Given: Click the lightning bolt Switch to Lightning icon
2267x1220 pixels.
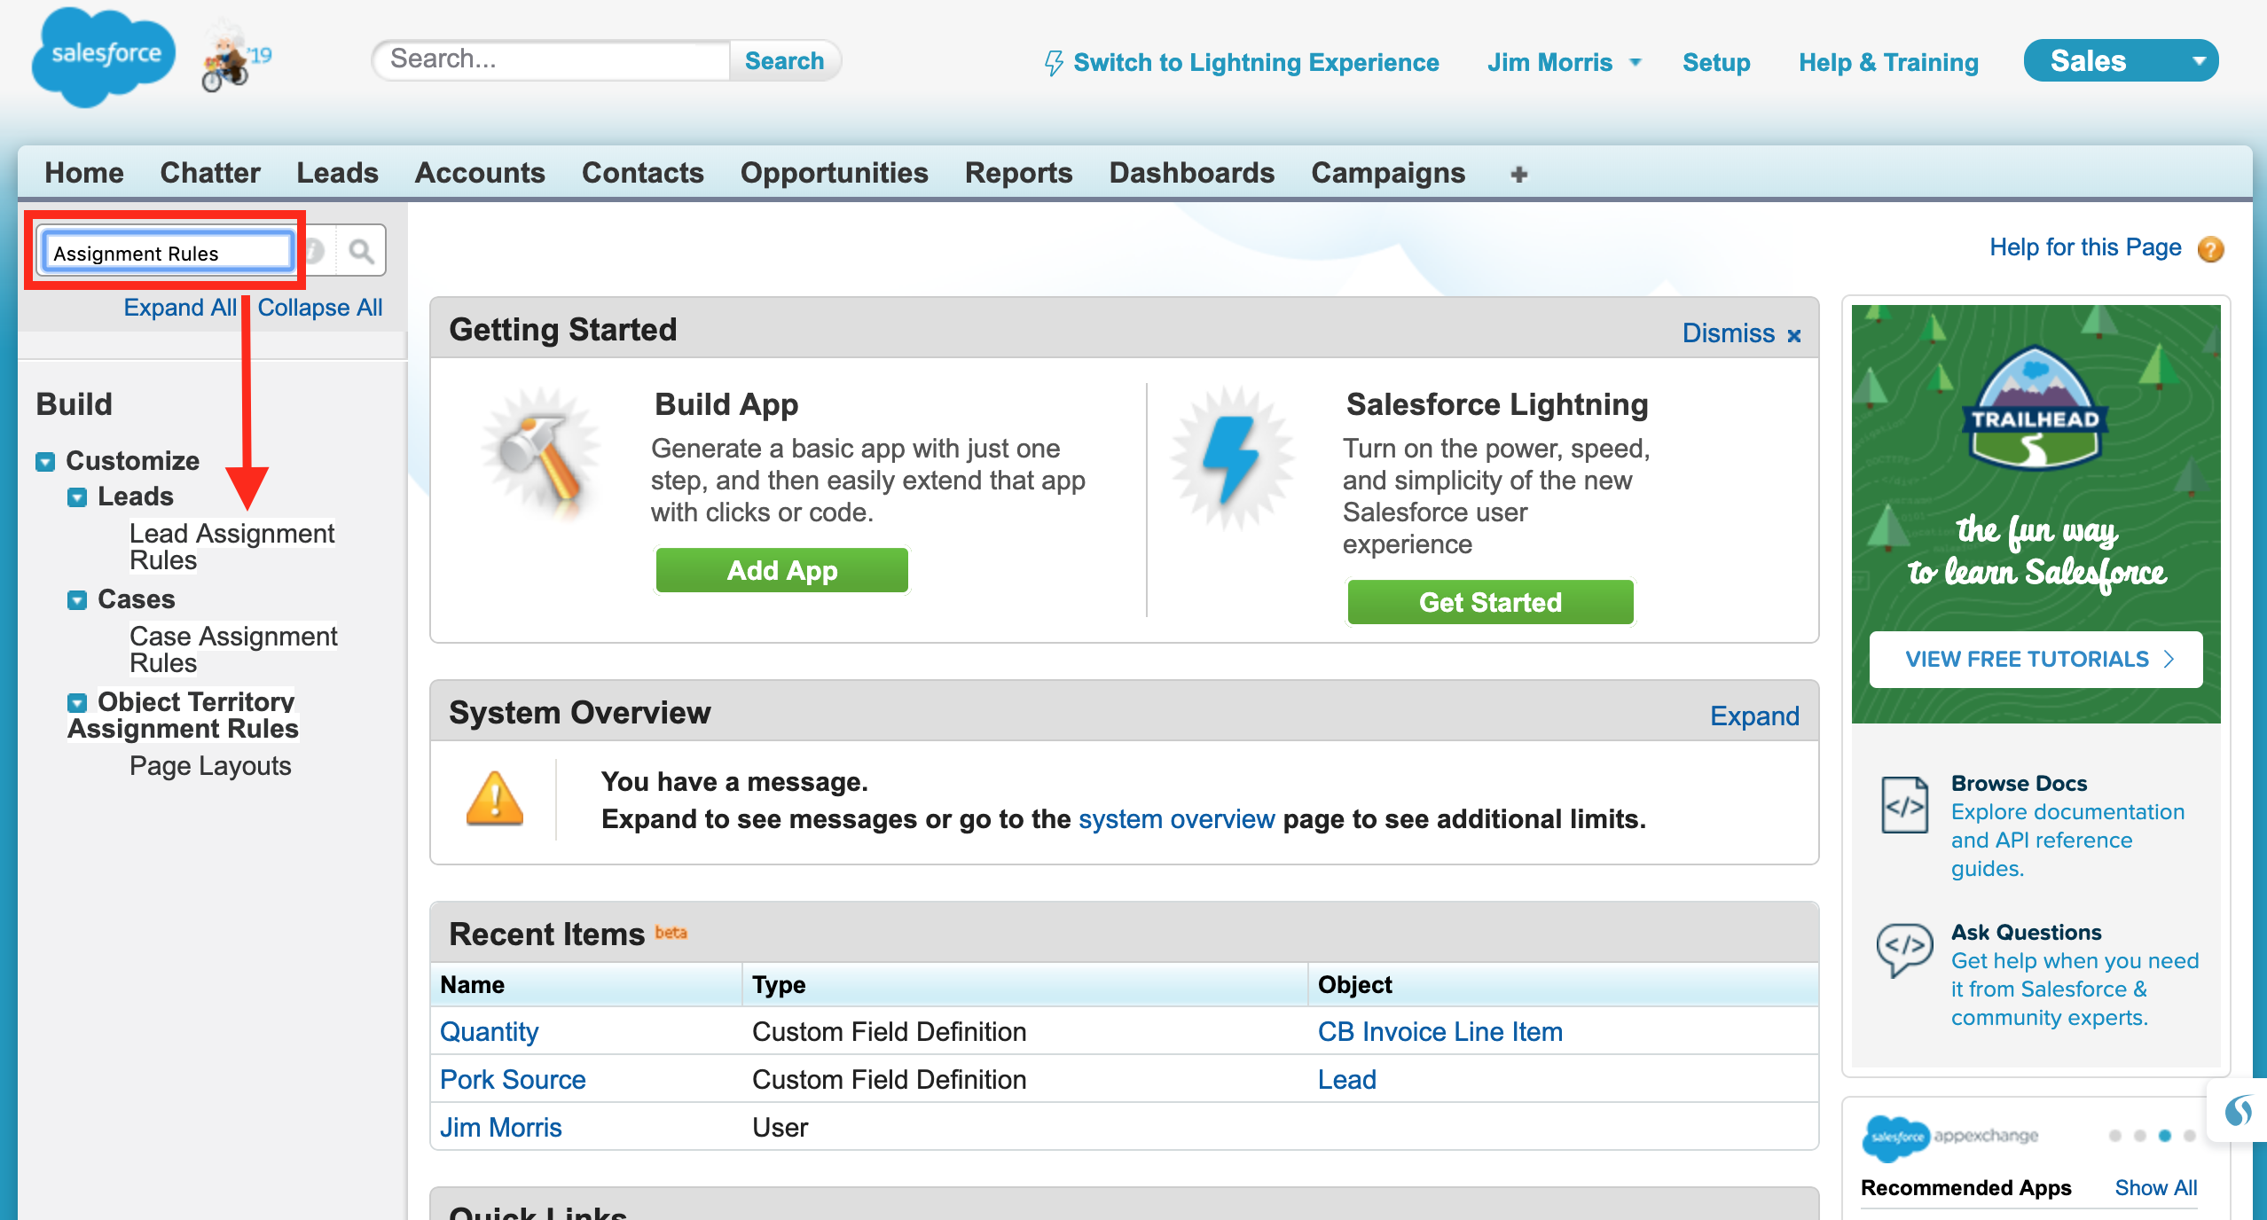Looking at the screenshot, I should tap(1053, 63).
